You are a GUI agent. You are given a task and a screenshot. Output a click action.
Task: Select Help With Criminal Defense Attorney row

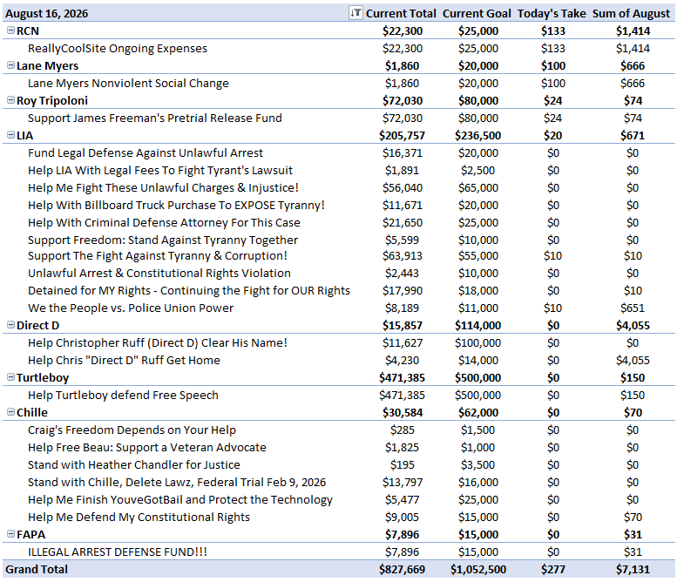[x=164, y=222]
